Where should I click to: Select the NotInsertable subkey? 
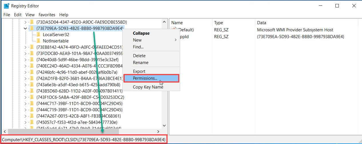tap(56, 41)
